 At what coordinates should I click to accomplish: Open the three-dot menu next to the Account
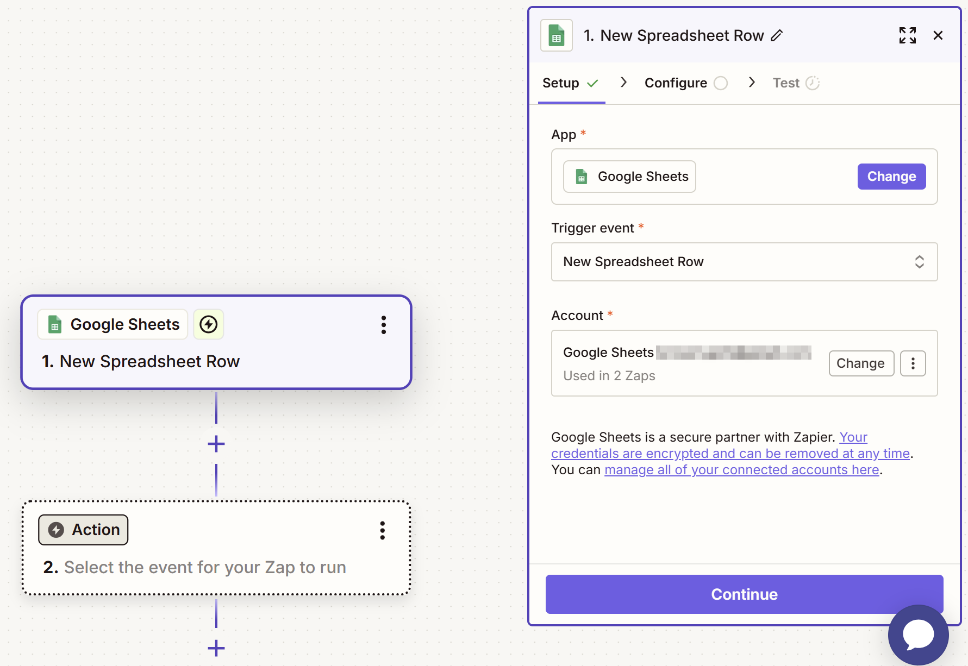[x=913, y=363]
